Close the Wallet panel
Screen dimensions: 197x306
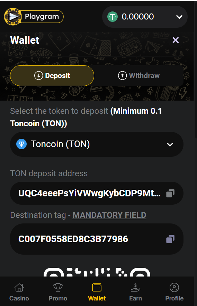[176, 40]
